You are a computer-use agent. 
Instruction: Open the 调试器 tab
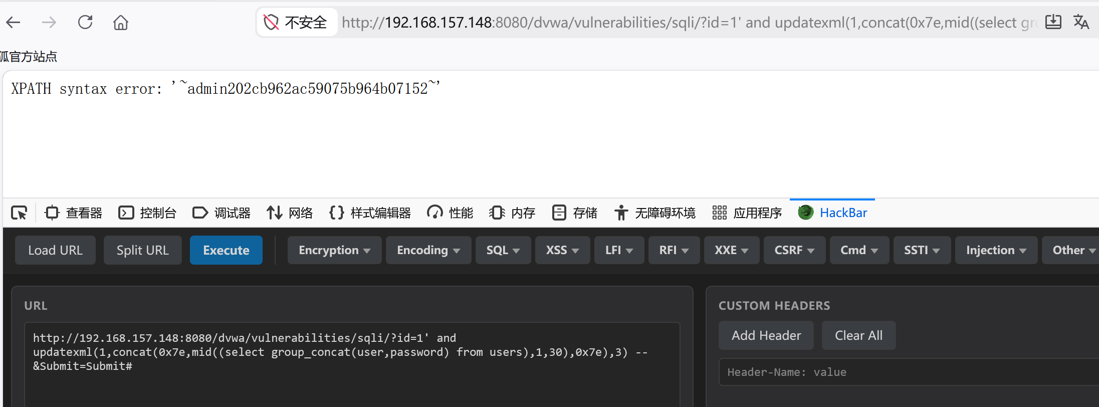click(x=222, y=213)
